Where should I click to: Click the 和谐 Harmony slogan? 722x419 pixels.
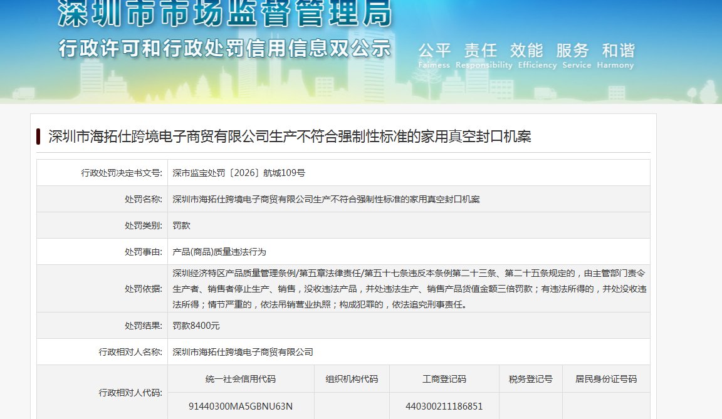[615, 56]
